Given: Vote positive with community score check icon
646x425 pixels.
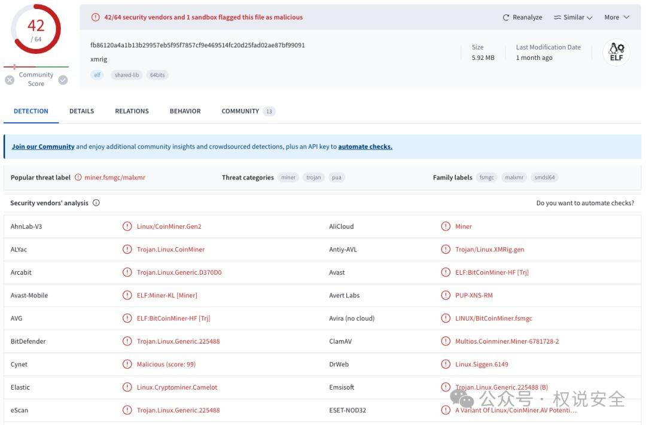Looking at the screenshot, I should pos(63,80).
